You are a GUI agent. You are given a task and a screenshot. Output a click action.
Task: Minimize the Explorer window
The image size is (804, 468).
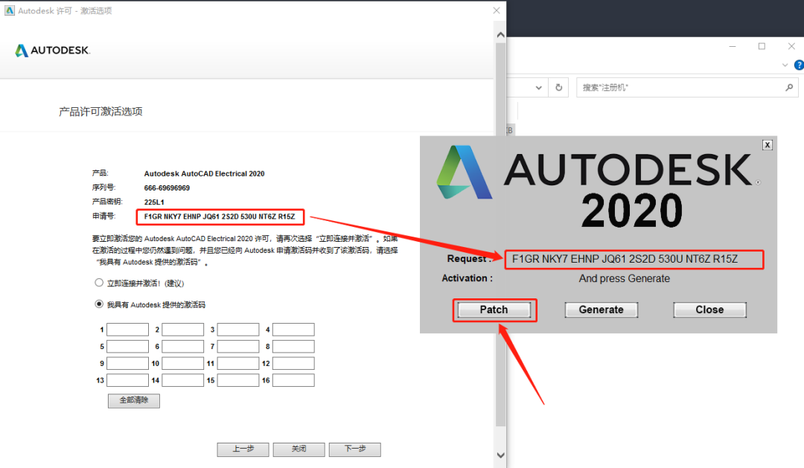click(x=733, y=46)
